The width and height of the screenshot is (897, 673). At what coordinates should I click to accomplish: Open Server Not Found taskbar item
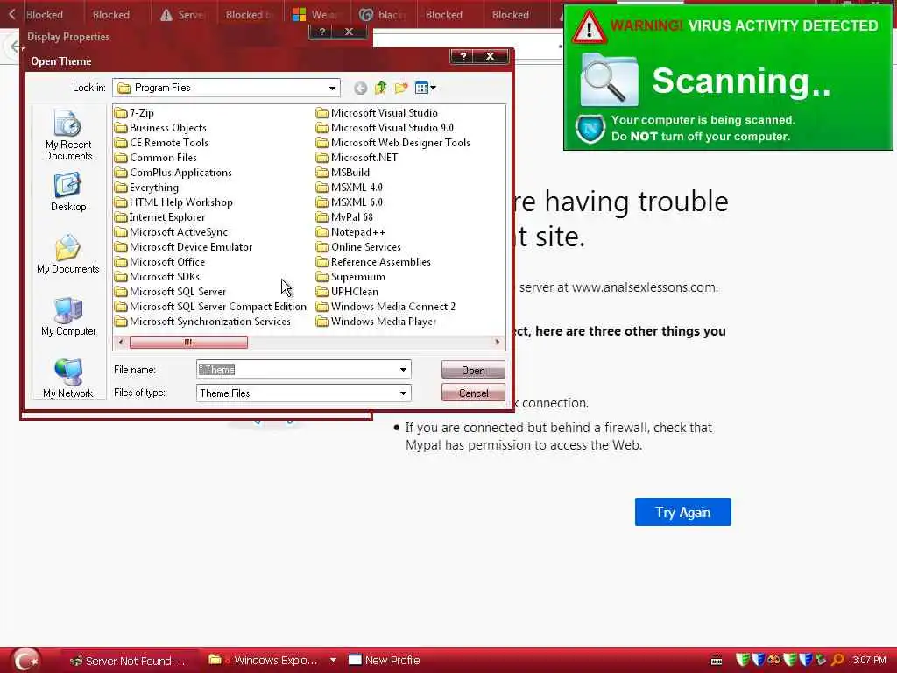click(x=130, y=661)
